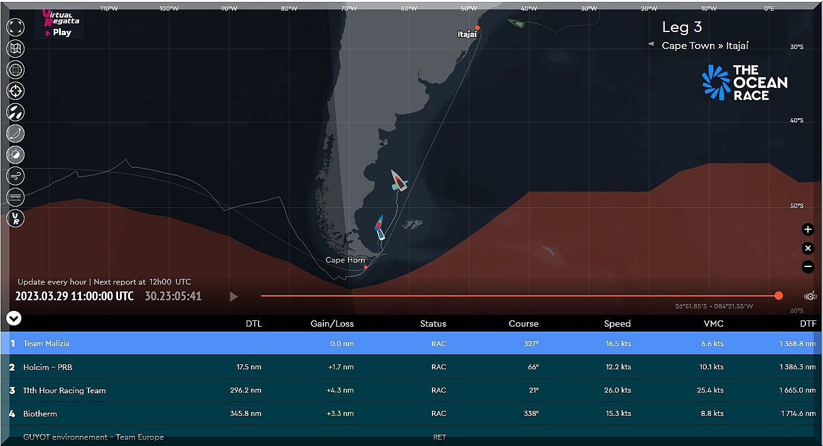The image size is (823, 446).
Task: Zoom in with the plus button
Action: (x=808, y=230)
